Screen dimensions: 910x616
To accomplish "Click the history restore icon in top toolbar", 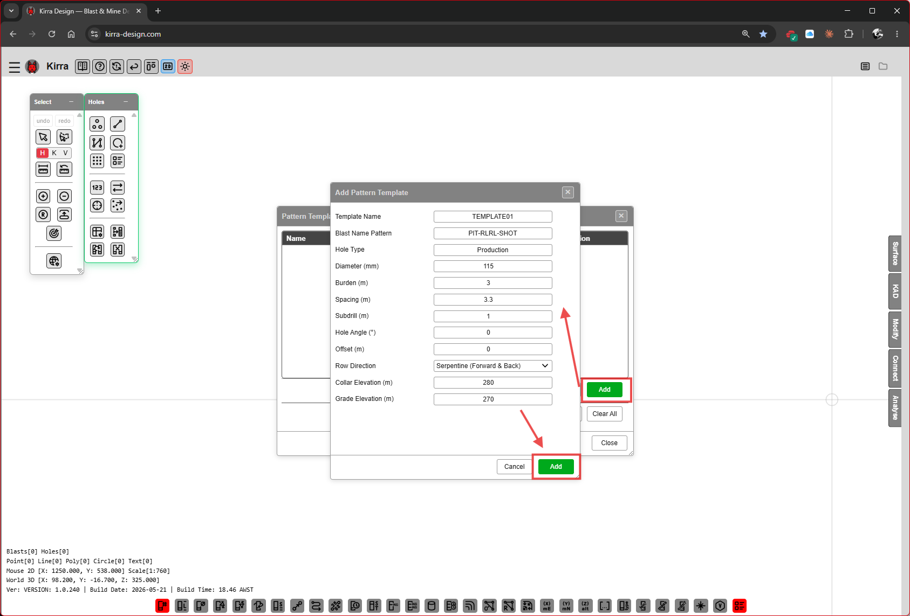I will [x=117, y=66].
